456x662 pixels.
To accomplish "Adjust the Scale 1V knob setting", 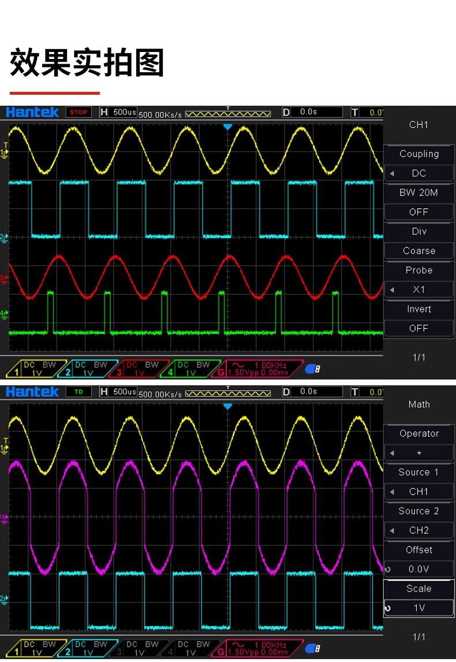I will click(x=419, y=608).
